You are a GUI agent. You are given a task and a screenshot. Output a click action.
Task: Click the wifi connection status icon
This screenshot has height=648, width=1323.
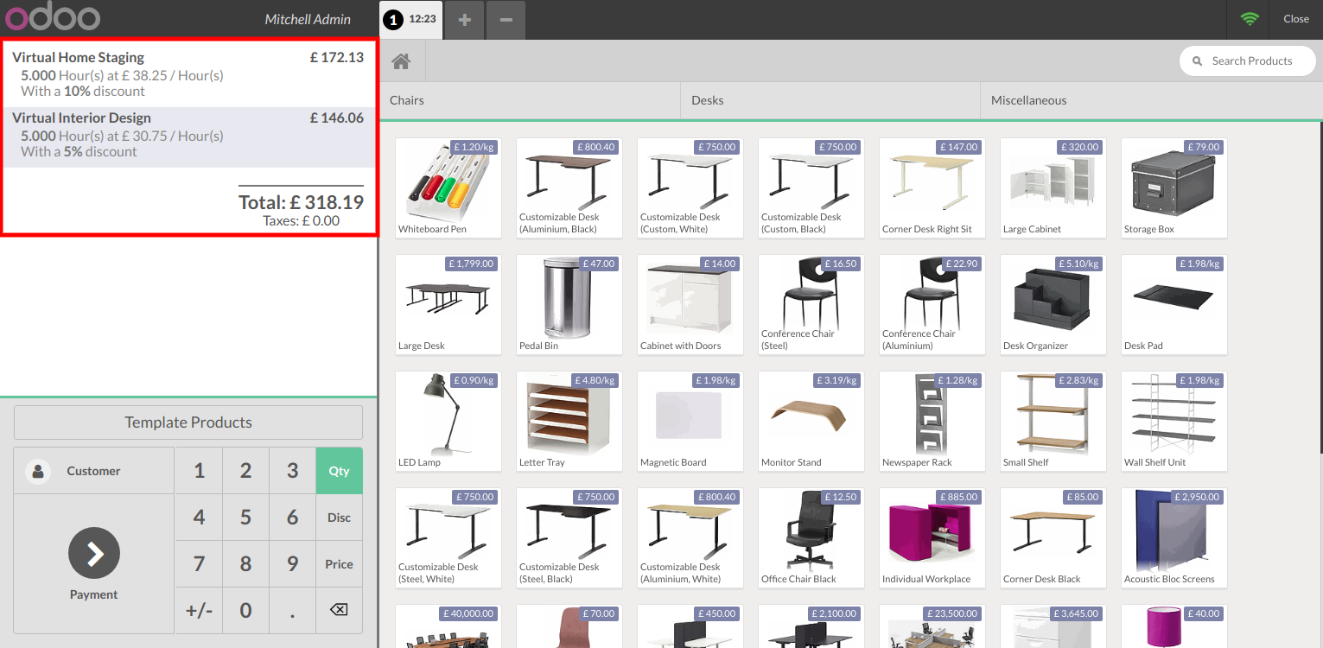(1250, 19)
